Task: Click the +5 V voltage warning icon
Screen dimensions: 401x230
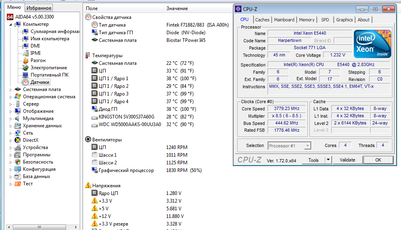Action: coord(95,208)
